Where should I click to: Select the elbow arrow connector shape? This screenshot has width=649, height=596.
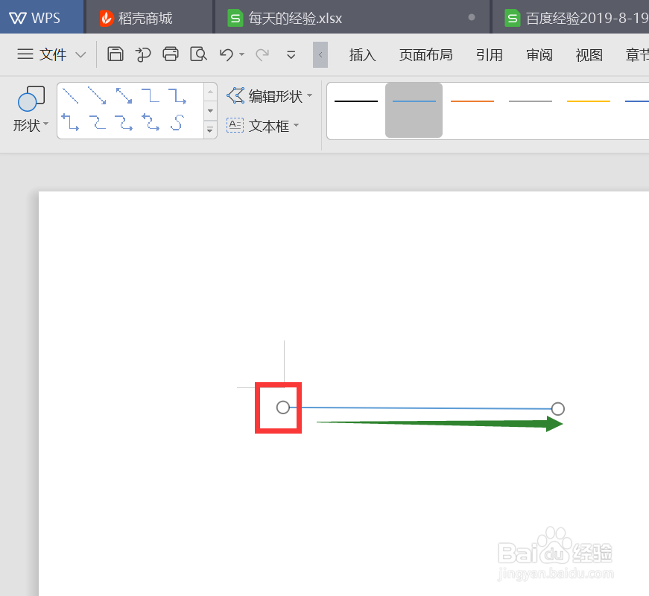[x=177, y=95]
